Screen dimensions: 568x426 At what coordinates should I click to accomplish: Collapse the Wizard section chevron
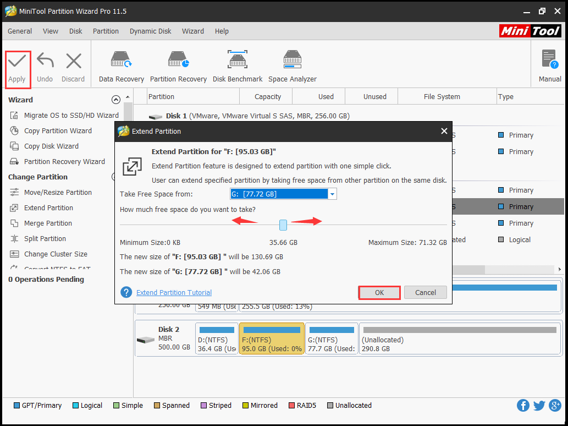(115, 100)
